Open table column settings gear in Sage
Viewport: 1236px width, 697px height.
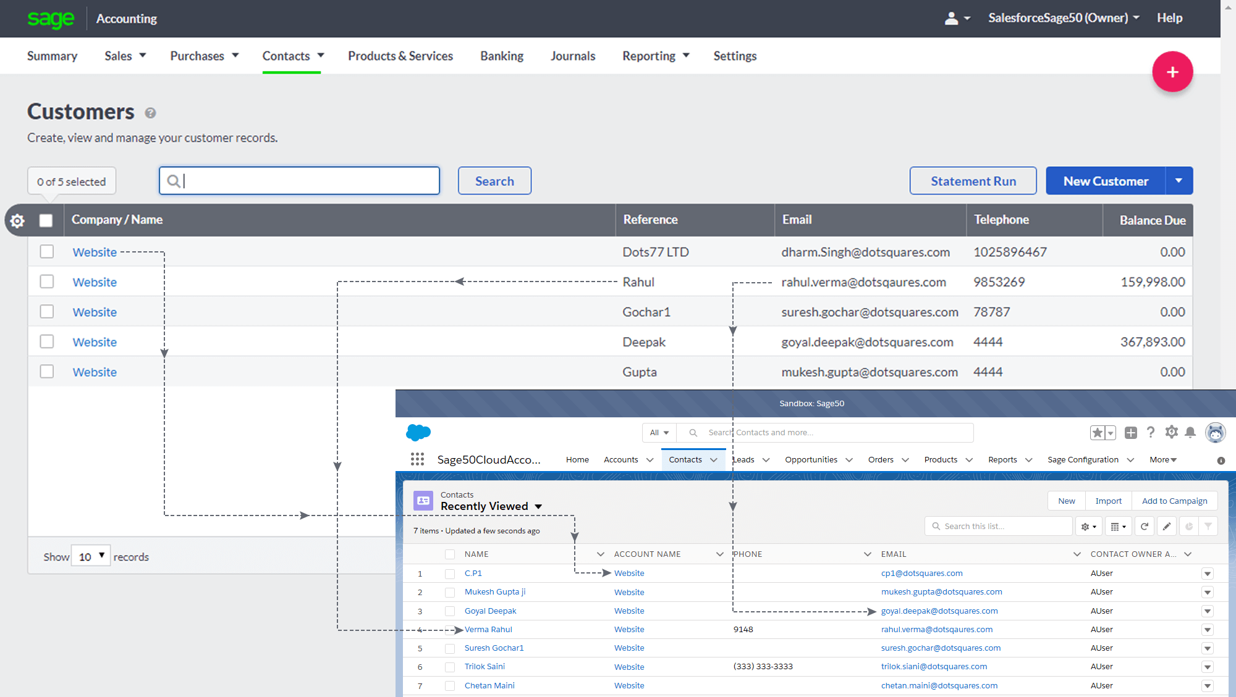pos(17,220)
